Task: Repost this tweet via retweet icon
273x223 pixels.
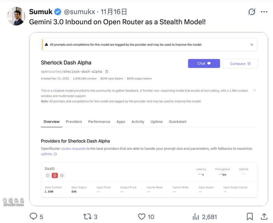Action: [x=87, y=217]
